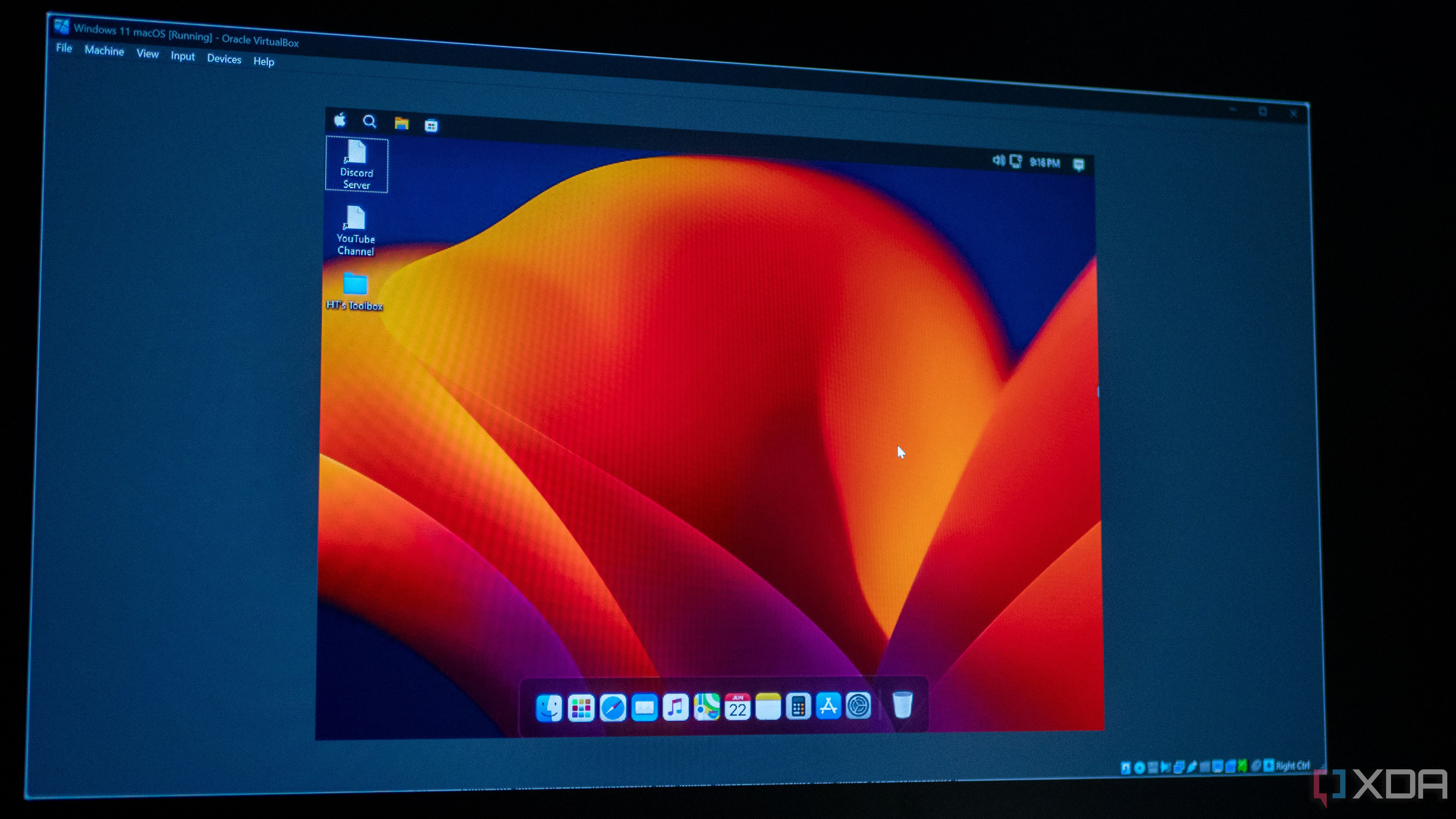Open the Machine menu
Screen dimensions: 1456x819
pos(104,51)
